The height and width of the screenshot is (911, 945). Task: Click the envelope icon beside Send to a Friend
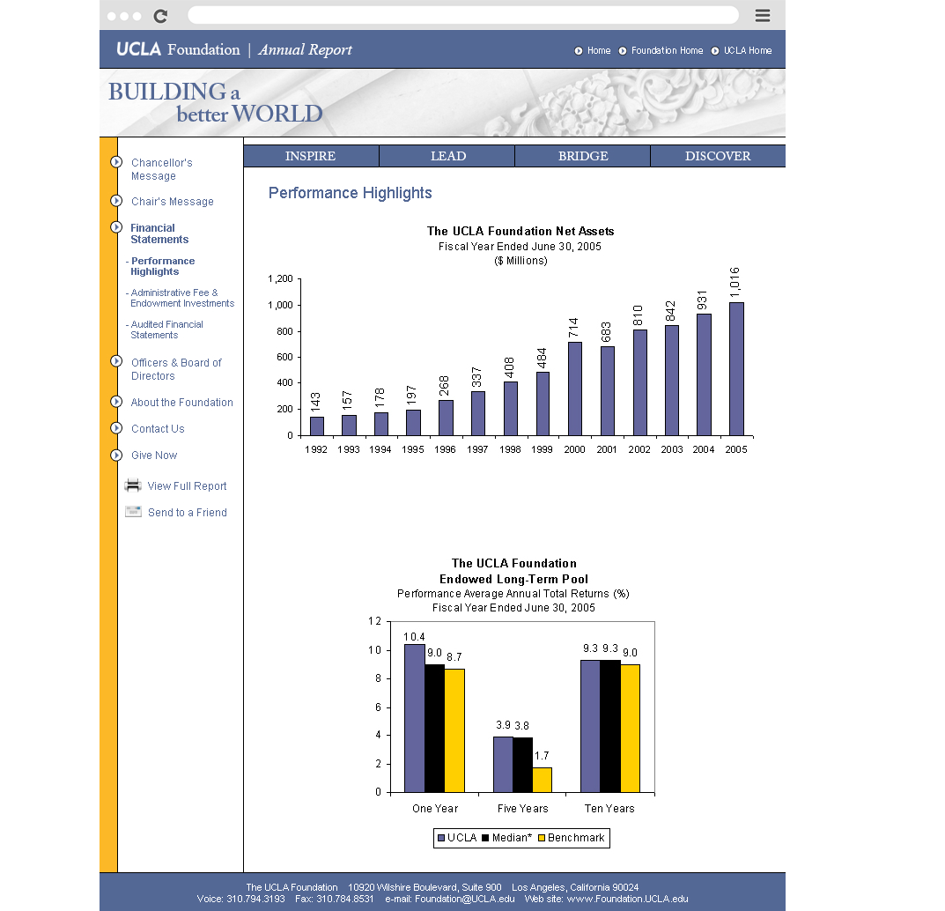coord(133,511)
